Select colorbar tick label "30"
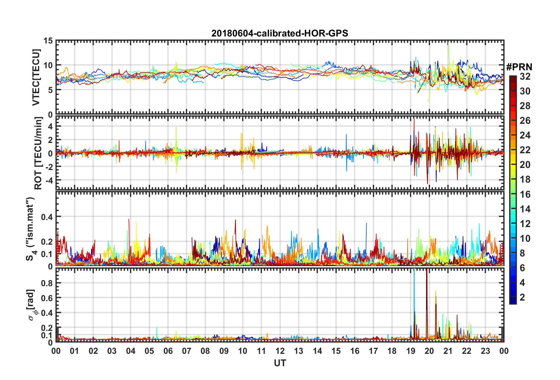This screenshot has height=380, width=560. point(525,91)
